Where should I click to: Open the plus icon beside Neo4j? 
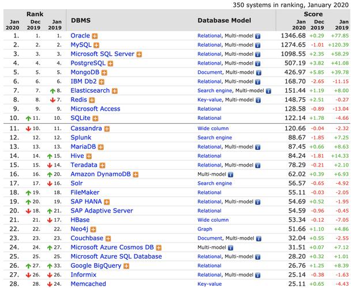point(93,229)
